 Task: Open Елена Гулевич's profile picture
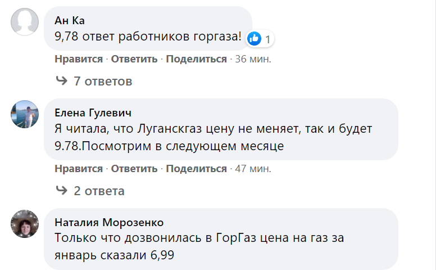[x=25, y=115]
